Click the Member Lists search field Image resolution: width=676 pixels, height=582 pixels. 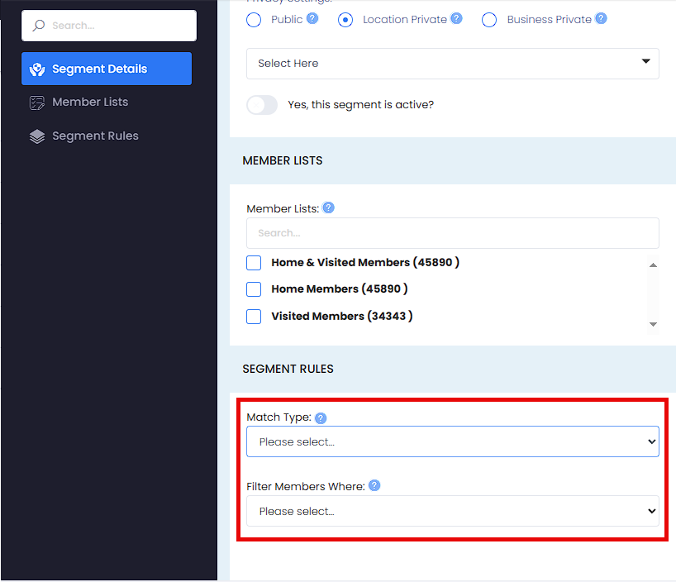[453, 233]
